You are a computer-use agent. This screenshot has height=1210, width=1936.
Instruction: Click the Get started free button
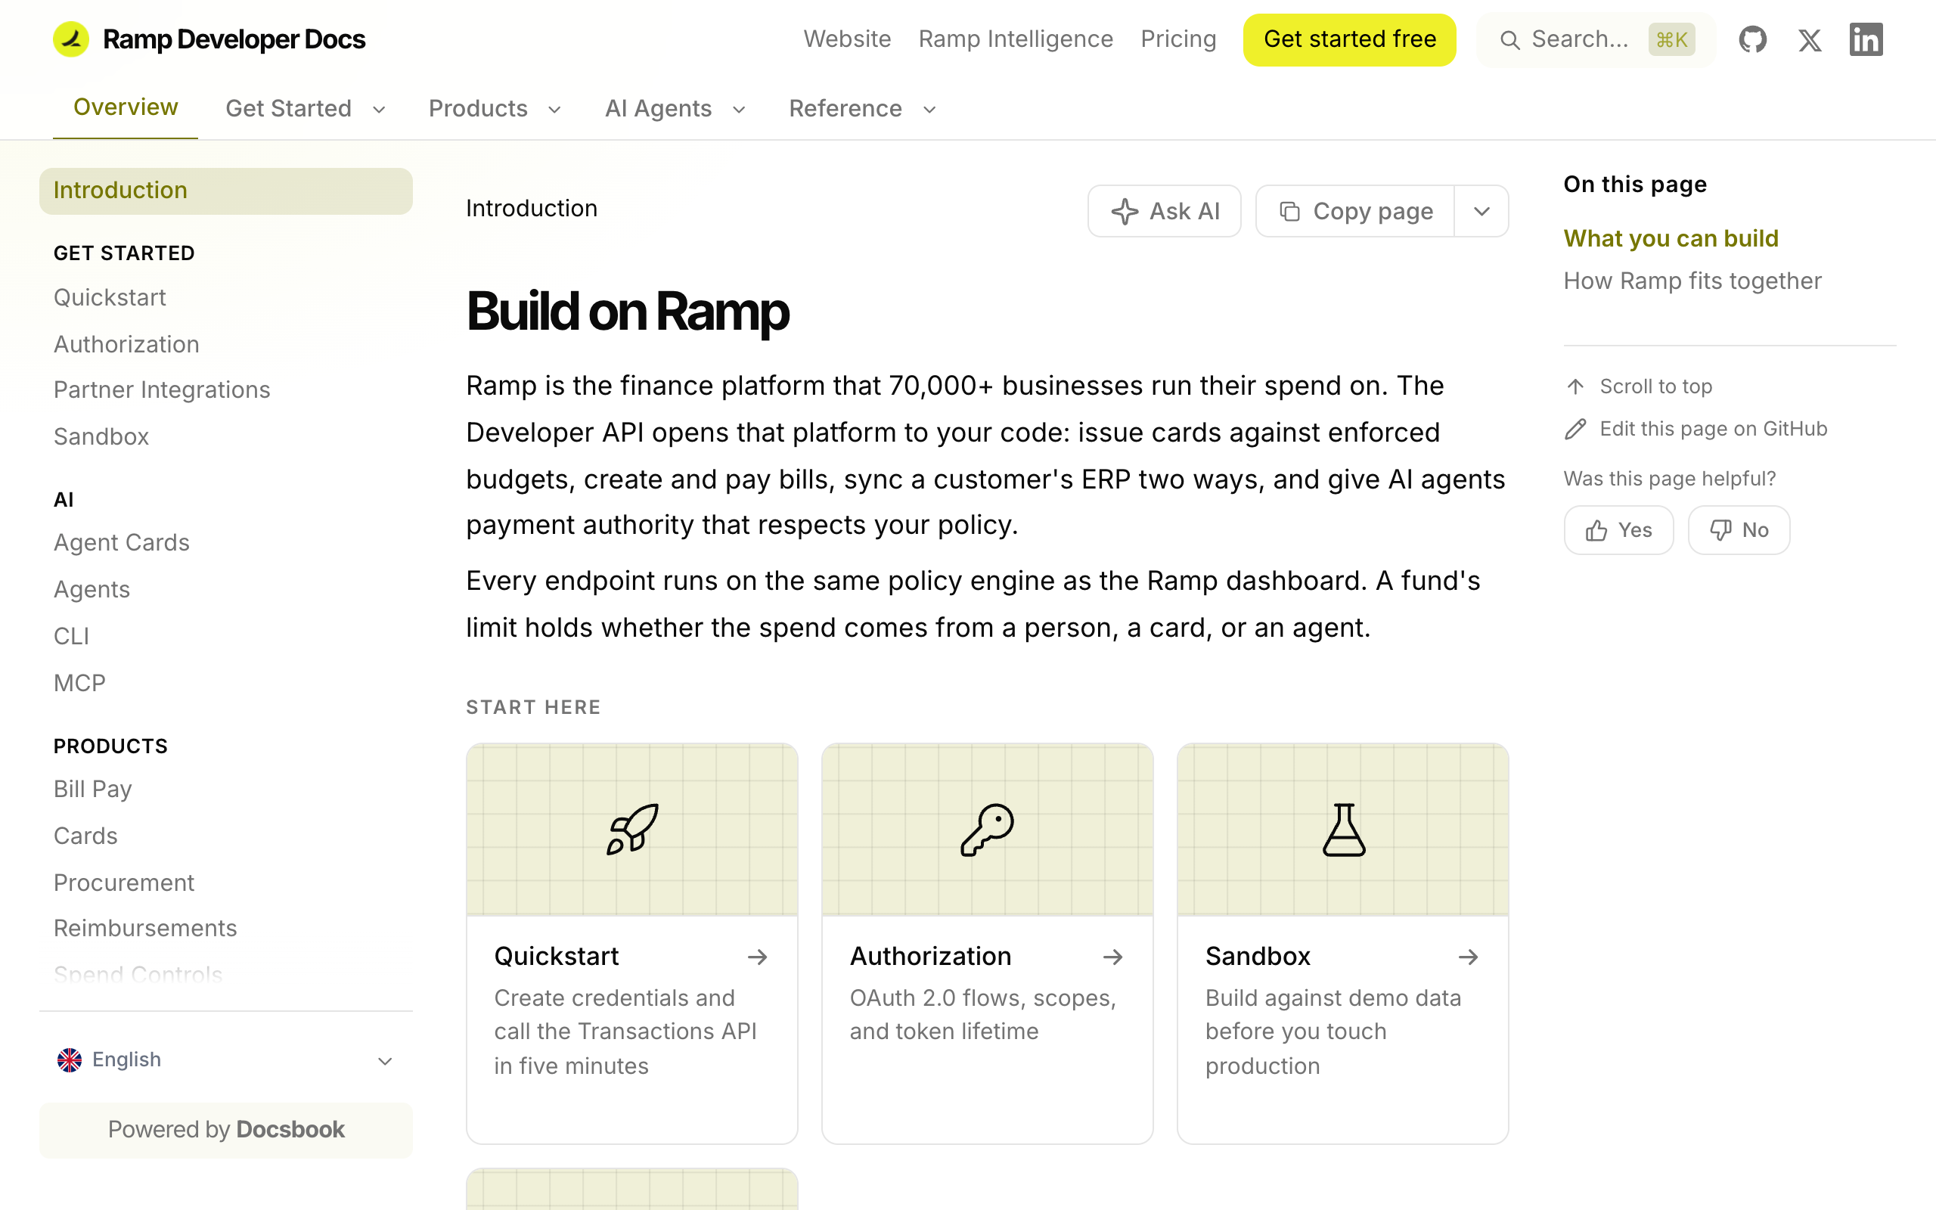pos(1350,39)
